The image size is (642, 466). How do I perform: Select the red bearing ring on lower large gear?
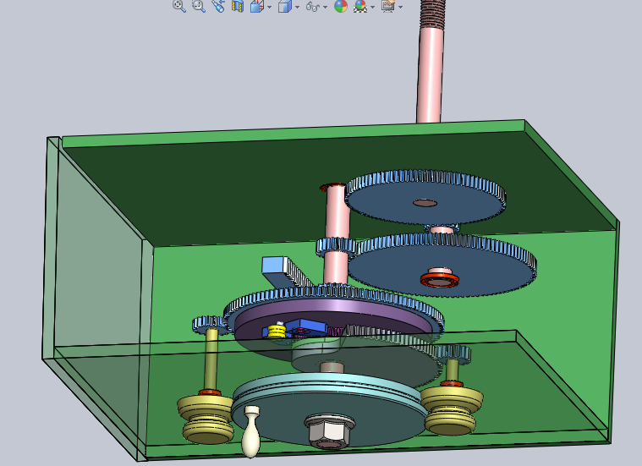(439, 281)
